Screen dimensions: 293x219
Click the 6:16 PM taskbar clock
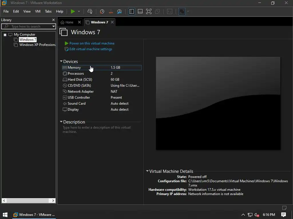[x=269, y=215]
